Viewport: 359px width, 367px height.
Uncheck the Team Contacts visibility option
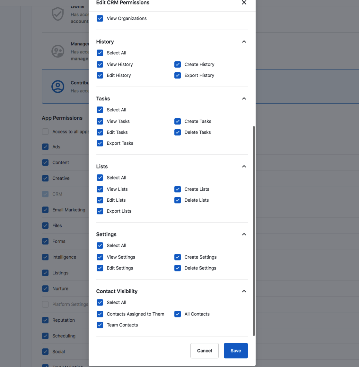coord(100,325)
